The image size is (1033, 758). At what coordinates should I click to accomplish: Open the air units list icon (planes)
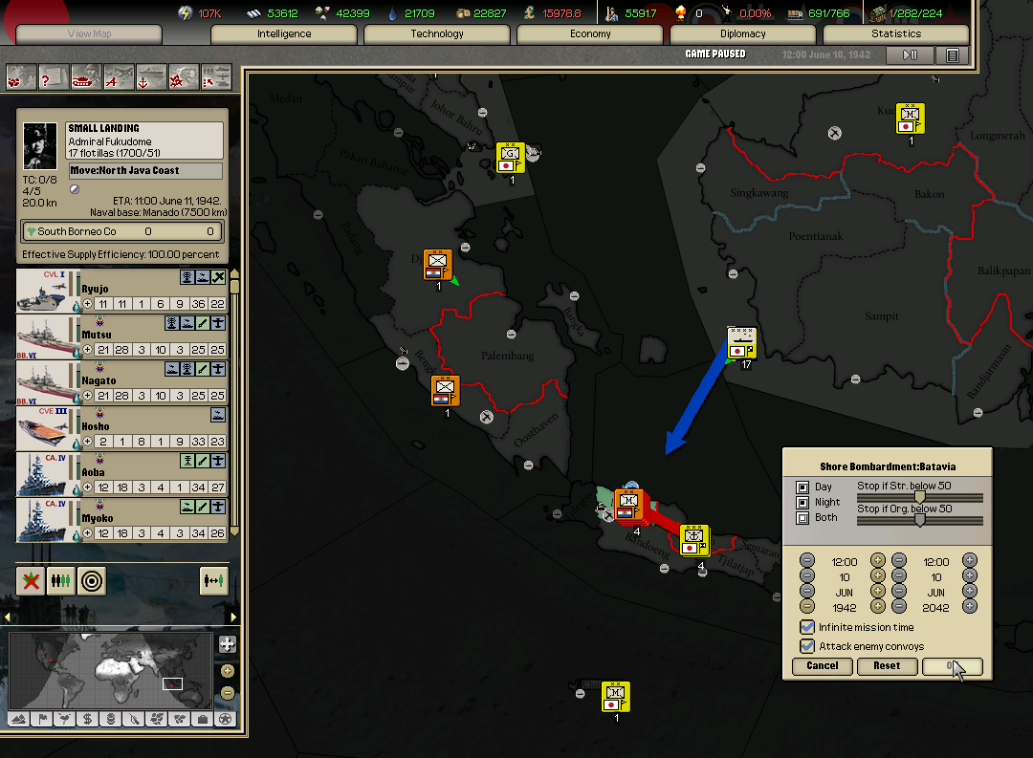[x=119, y=76]
